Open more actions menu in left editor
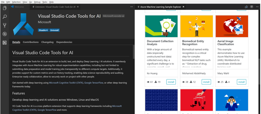 132,7
